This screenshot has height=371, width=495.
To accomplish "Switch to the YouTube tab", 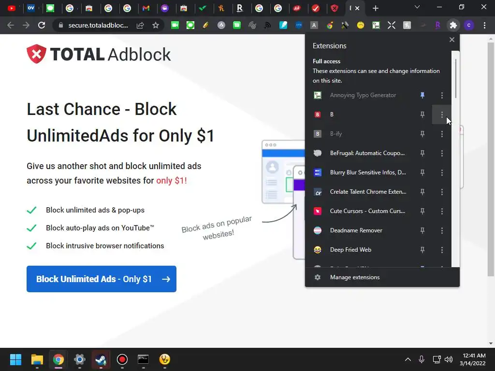I will click(x=12, y=8).
